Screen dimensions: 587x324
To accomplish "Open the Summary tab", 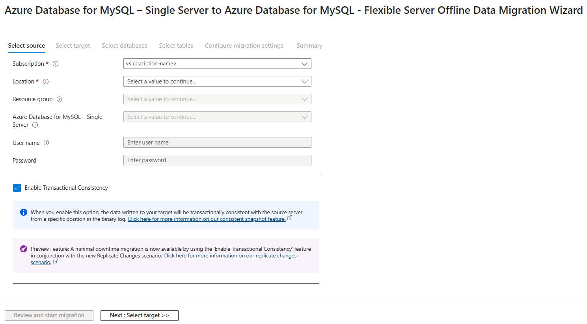I will [309, 46].
